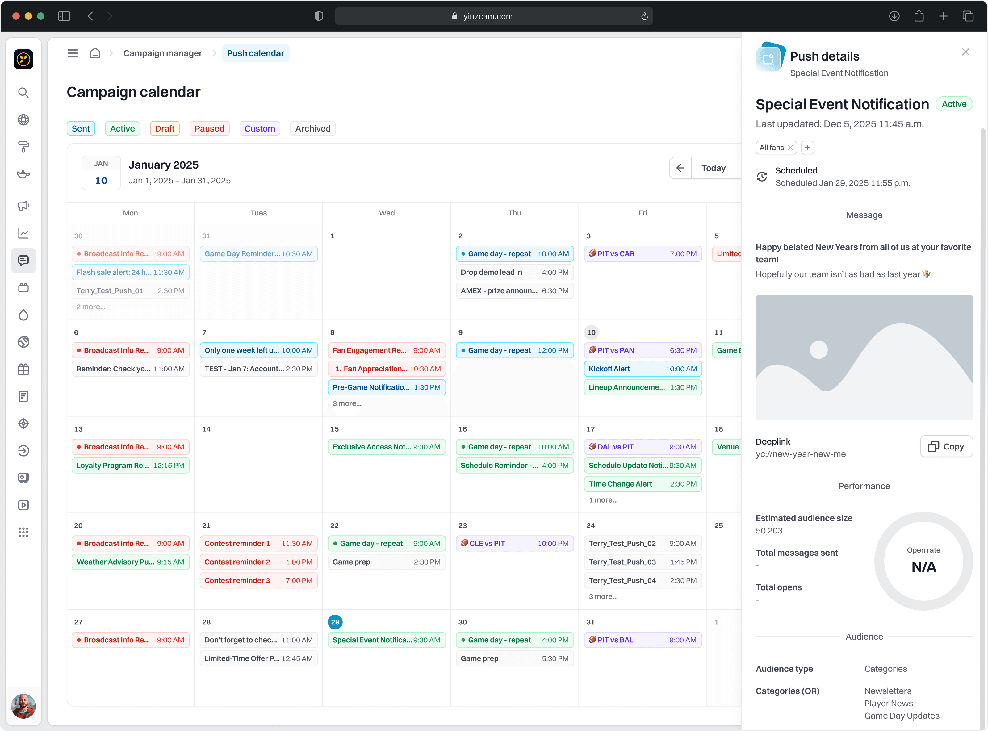Viewport: 988px width, 731px height.
Task: Expand '1 more...' on January 17
Action: [x=603, y=500]
